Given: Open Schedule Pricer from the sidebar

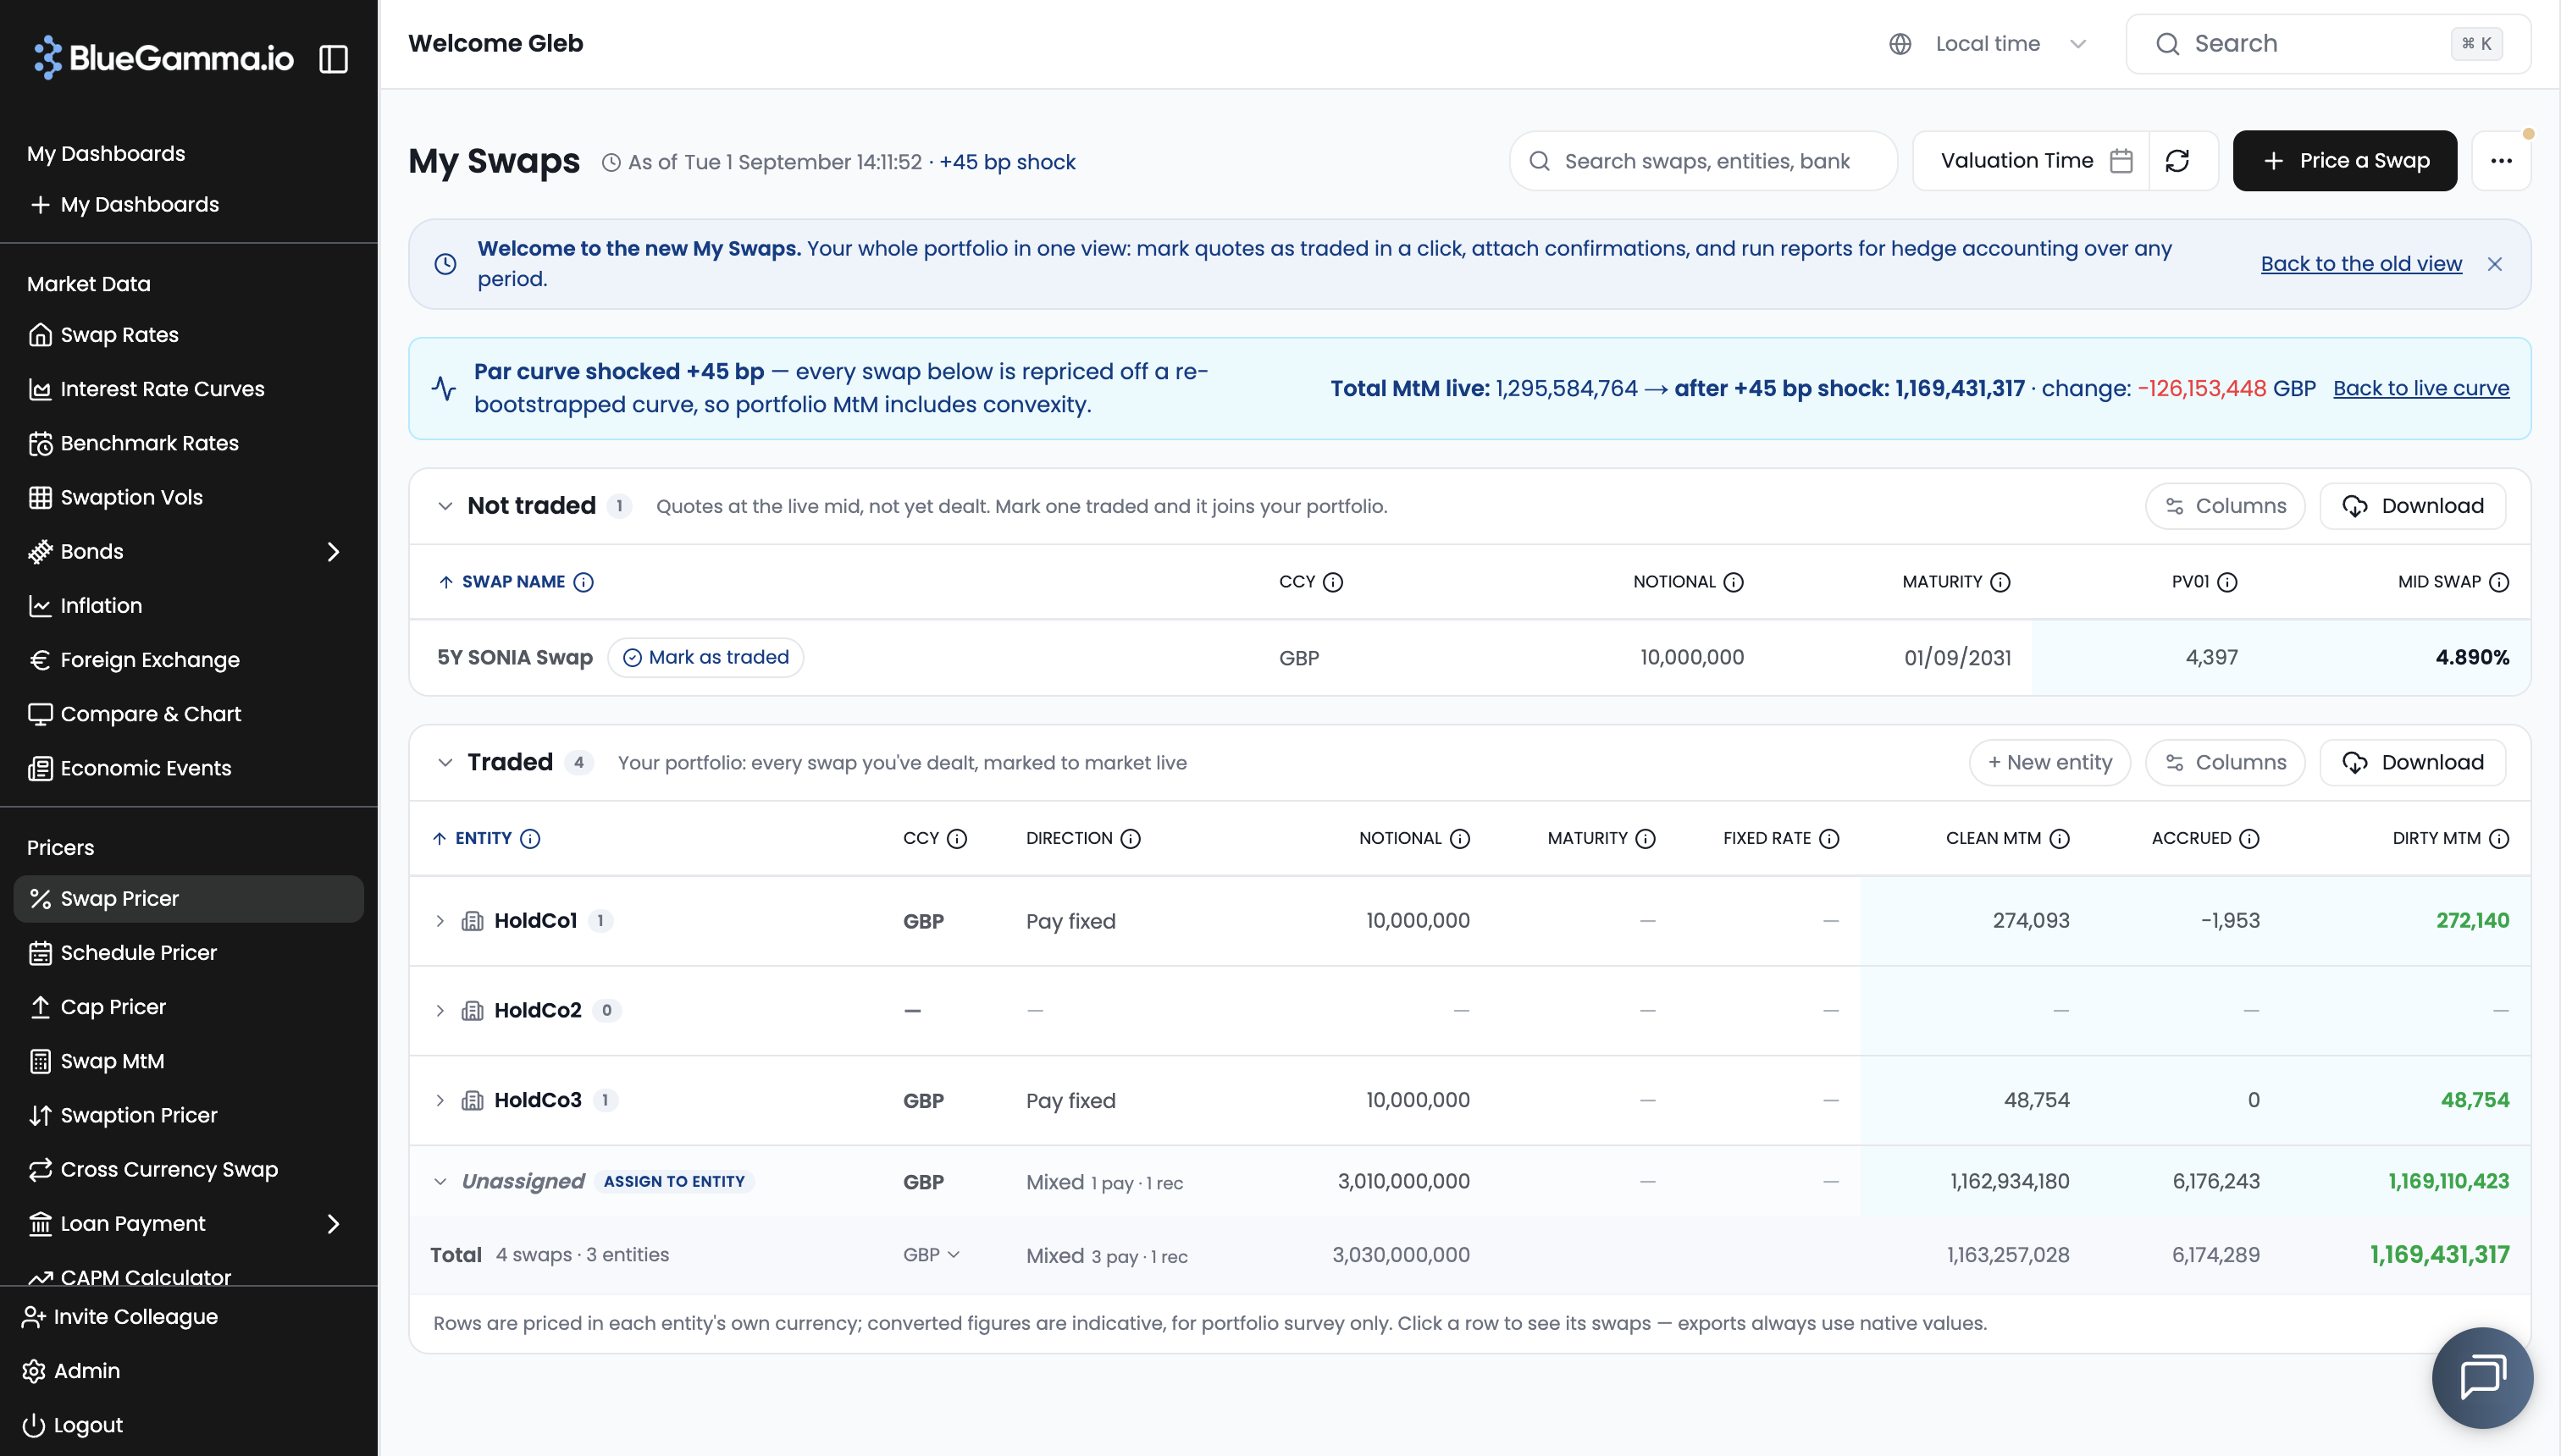Looking at the screenshot, I should tap(188, 953).
